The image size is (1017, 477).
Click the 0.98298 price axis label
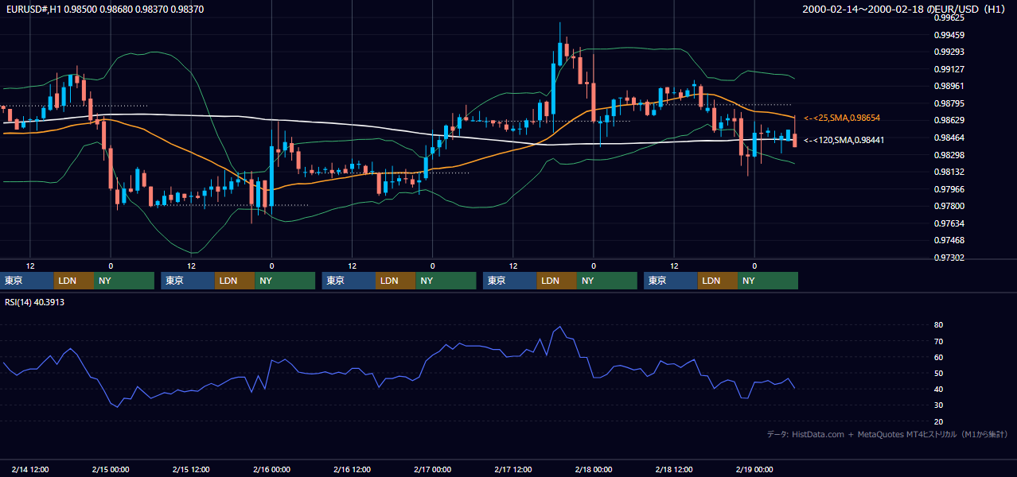[x=949, y=155]
